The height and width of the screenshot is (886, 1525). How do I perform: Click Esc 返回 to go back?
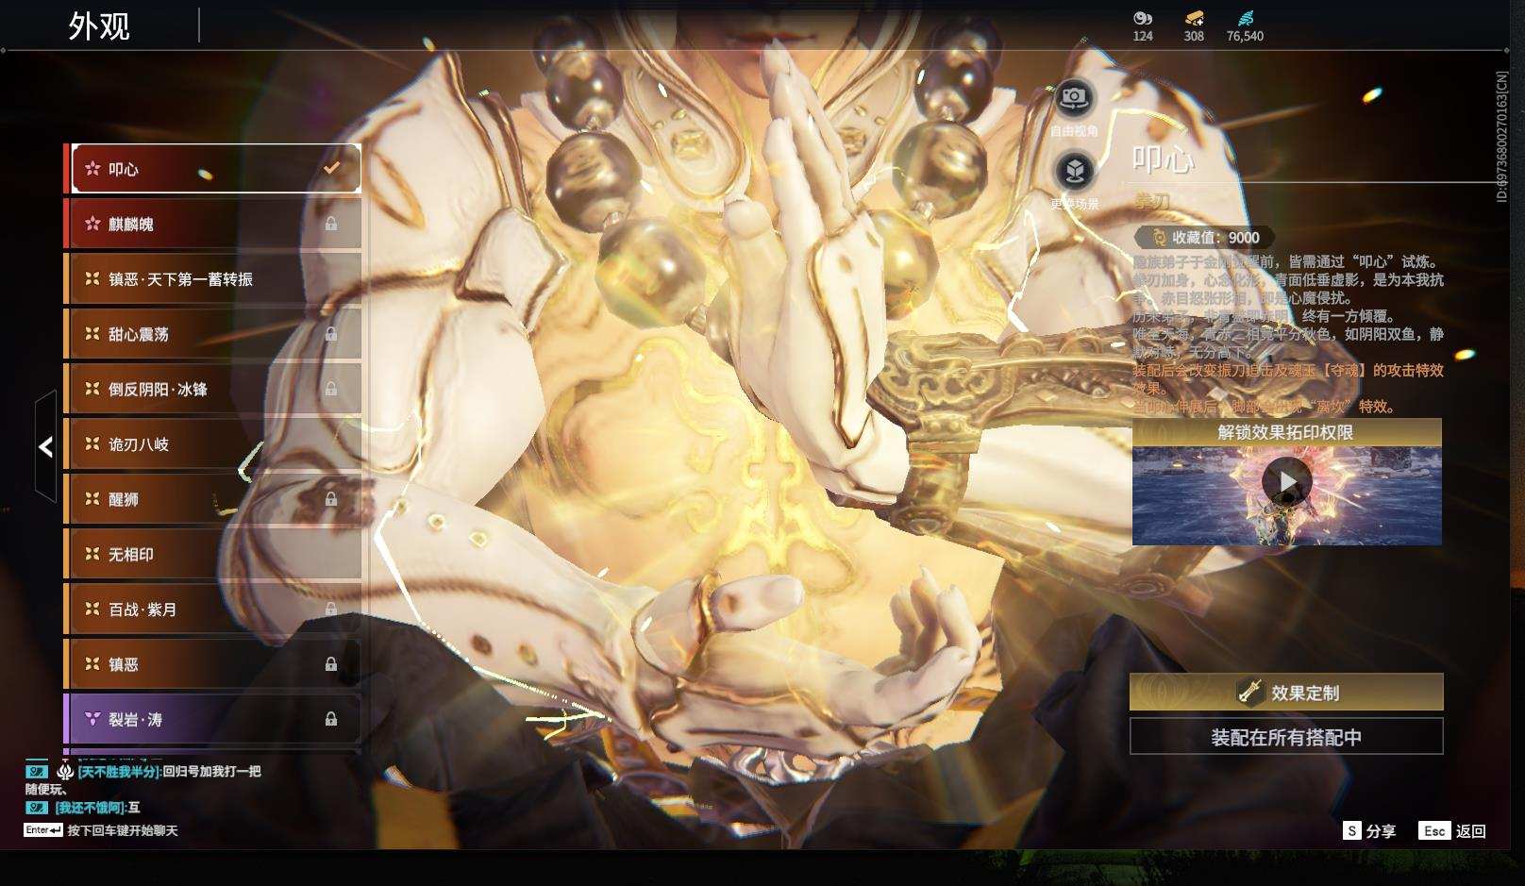[x=1452, y=831]
